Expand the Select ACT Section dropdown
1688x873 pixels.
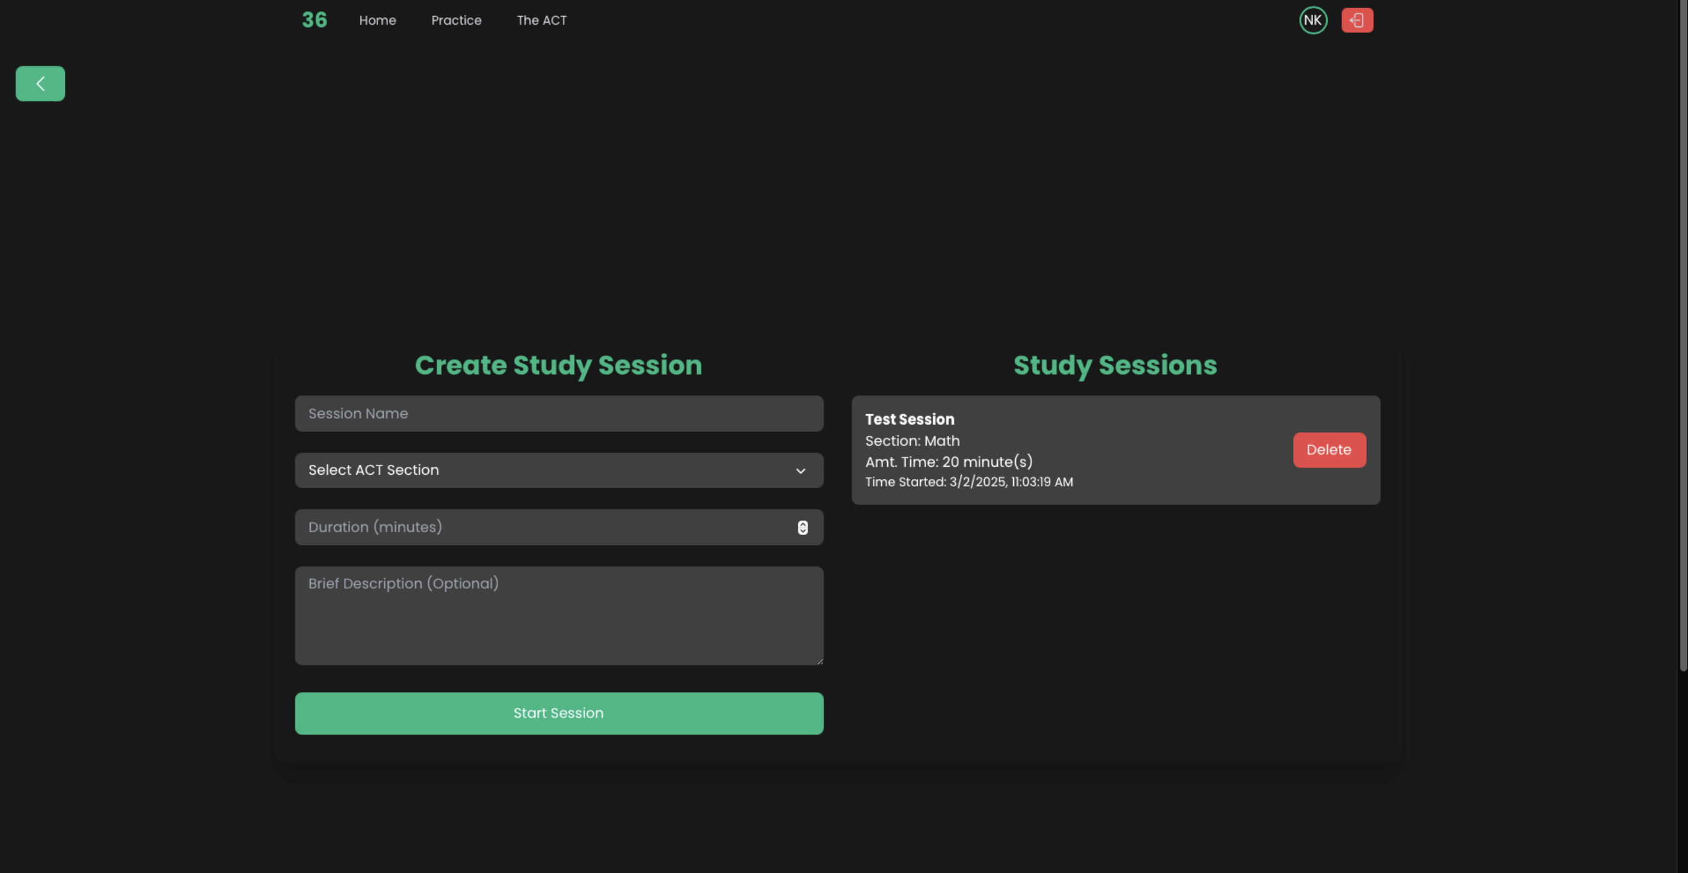click(x=559, y=470)
